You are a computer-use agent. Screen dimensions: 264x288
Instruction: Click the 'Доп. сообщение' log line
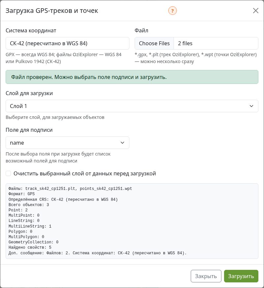97,253
